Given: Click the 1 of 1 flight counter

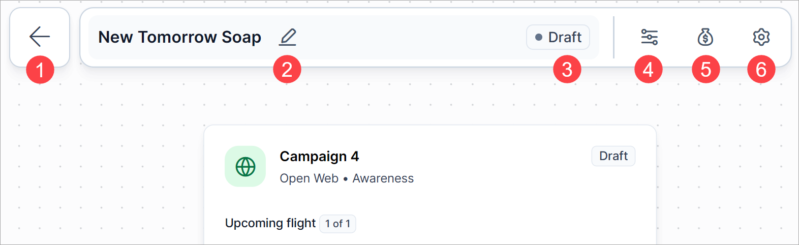Looking at the screenshot, I should 337,224.
